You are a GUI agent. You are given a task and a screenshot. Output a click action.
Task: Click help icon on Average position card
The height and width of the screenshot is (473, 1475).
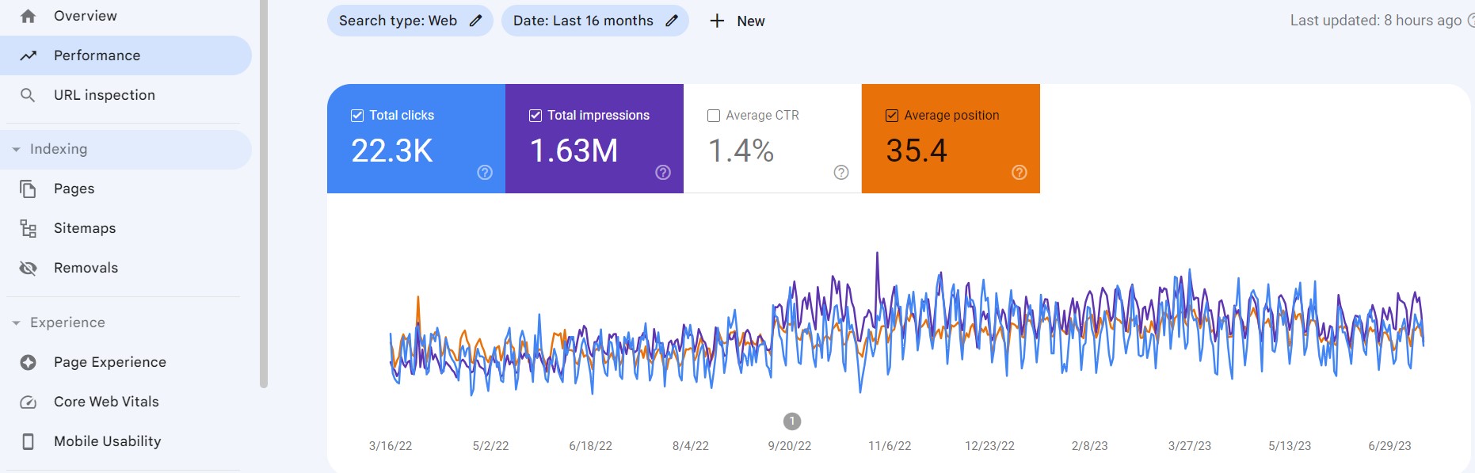click(x=1020, y=173)
